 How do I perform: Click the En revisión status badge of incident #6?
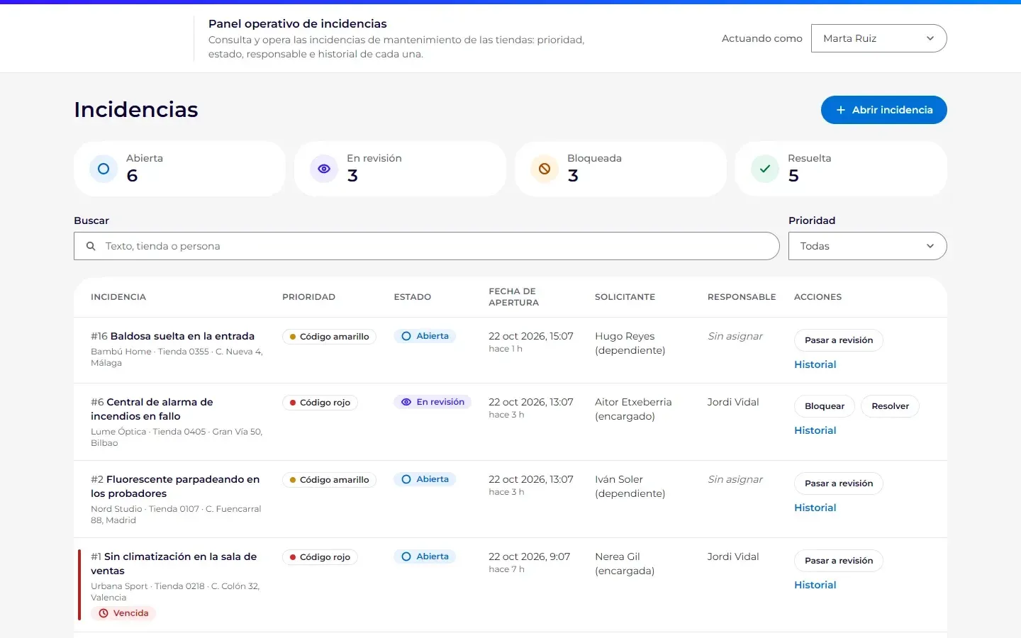[x=433, y=402]
